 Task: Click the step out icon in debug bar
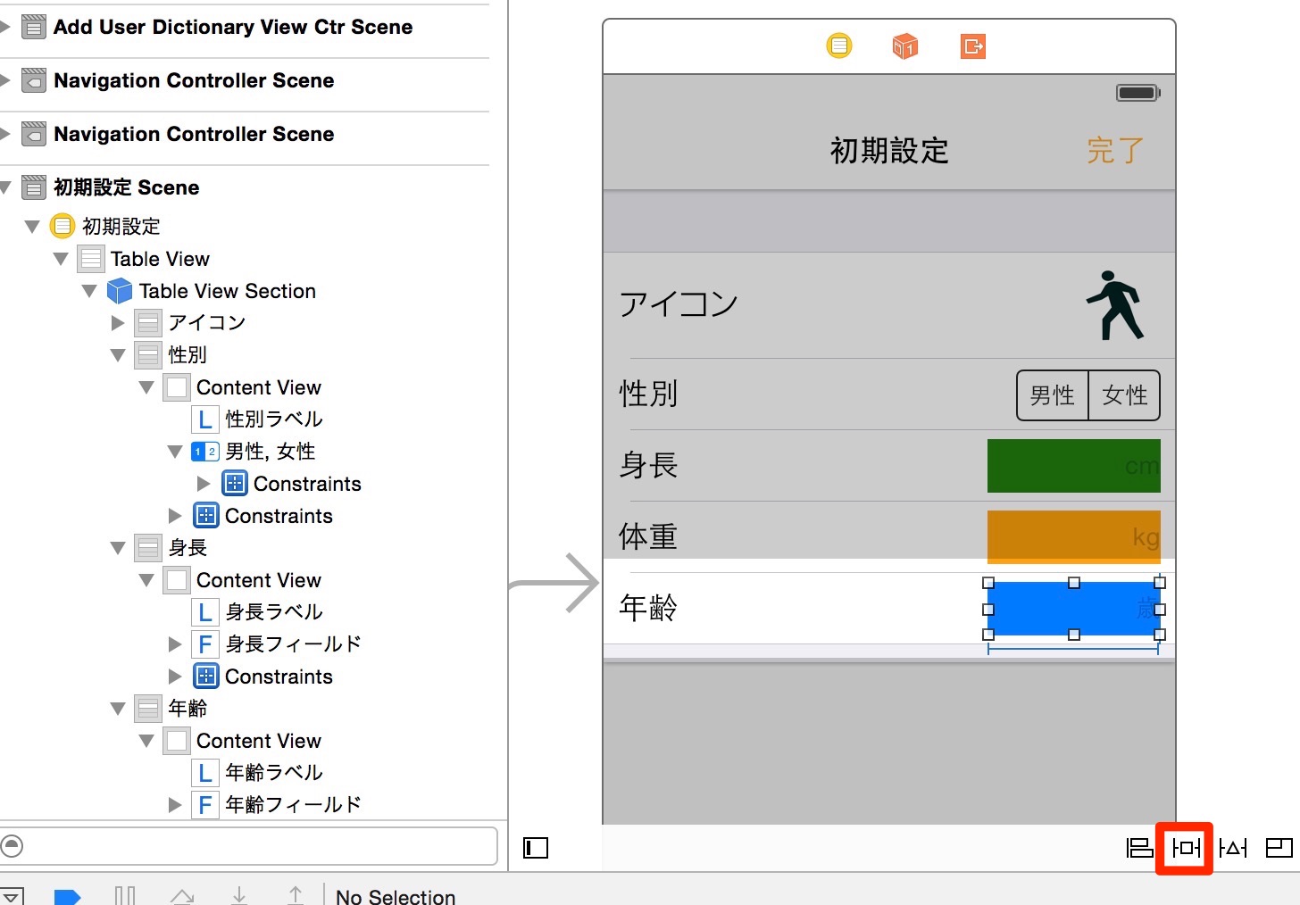click(x=296, y=895)
